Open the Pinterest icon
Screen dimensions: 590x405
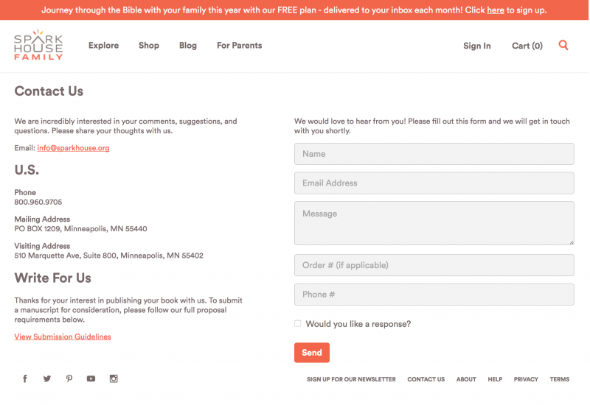(x=69, y=378)
